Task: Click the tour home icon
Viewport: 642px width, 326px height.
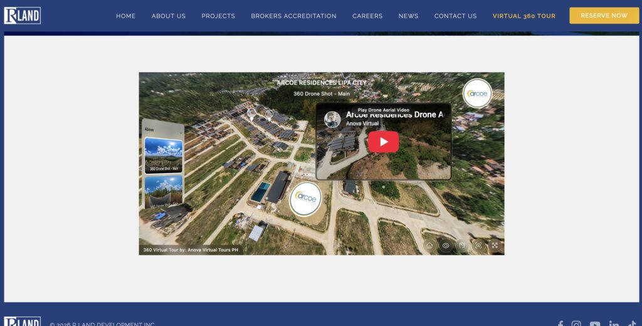Action: [x=429, y=245]
